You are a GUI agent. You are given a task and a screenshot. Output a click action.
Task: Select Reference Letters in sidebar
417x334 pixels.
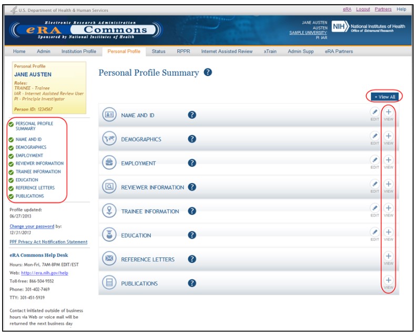[35, 188]
